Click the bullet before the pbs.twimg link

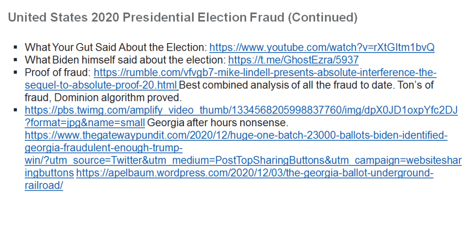click(16, 110)
